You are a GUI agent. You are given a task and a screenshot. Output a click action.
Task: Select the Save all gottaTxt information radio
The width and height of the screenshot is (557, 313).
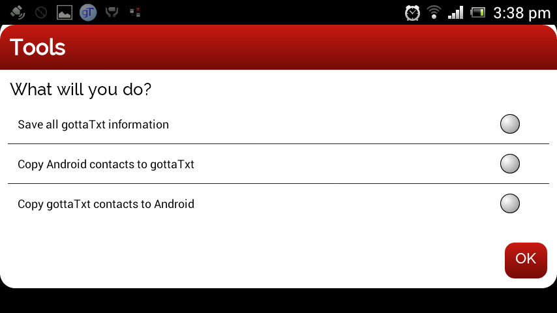[x=510, y=124]
